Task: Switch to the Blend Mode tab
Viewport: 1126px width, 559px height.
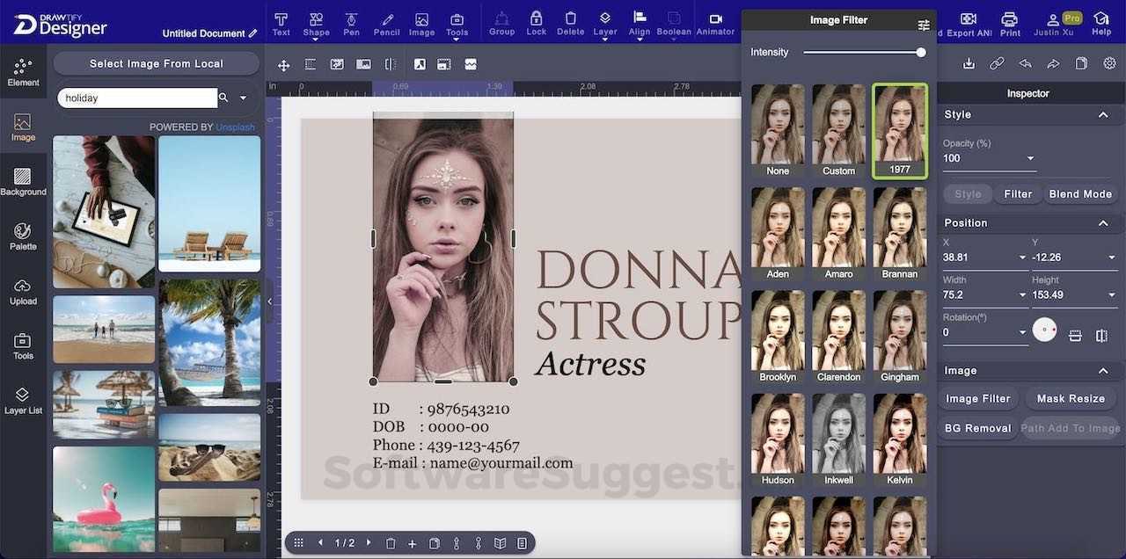Action: (1080, 193)
